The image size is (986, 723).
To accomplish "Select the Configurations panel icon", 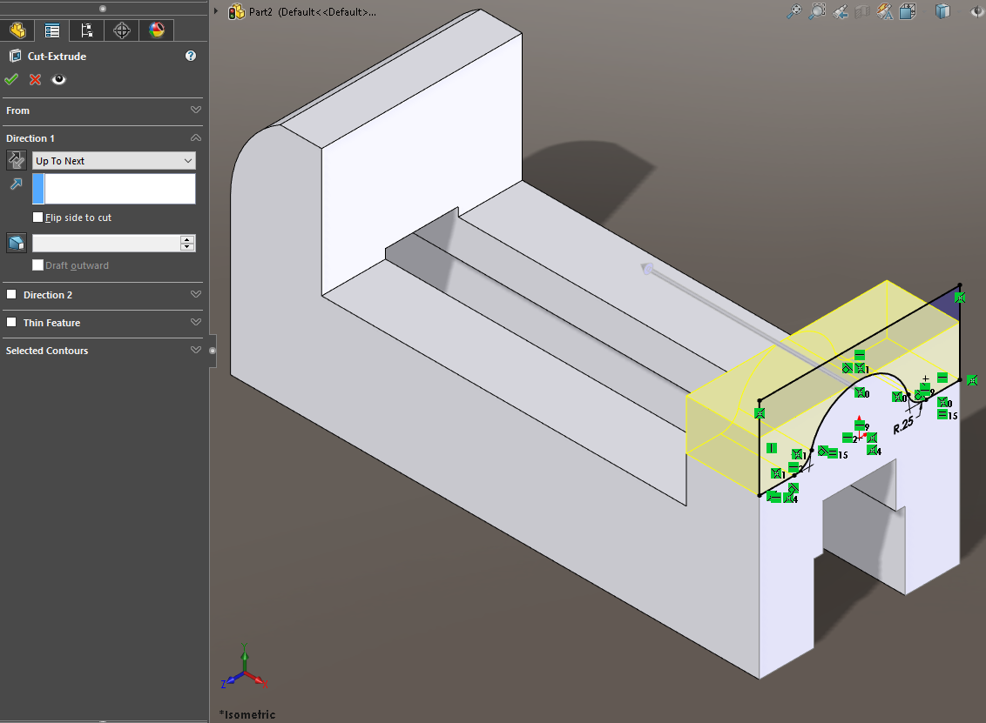I will pos(86,30).
